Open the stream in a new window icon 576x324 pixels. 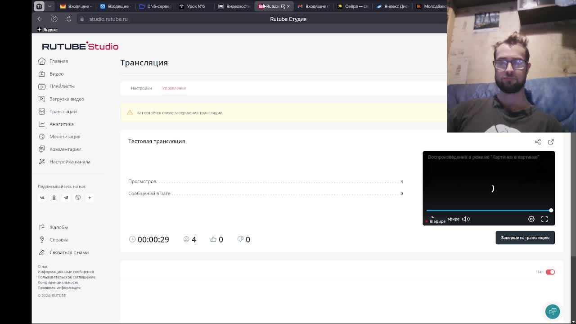(551, 142)
